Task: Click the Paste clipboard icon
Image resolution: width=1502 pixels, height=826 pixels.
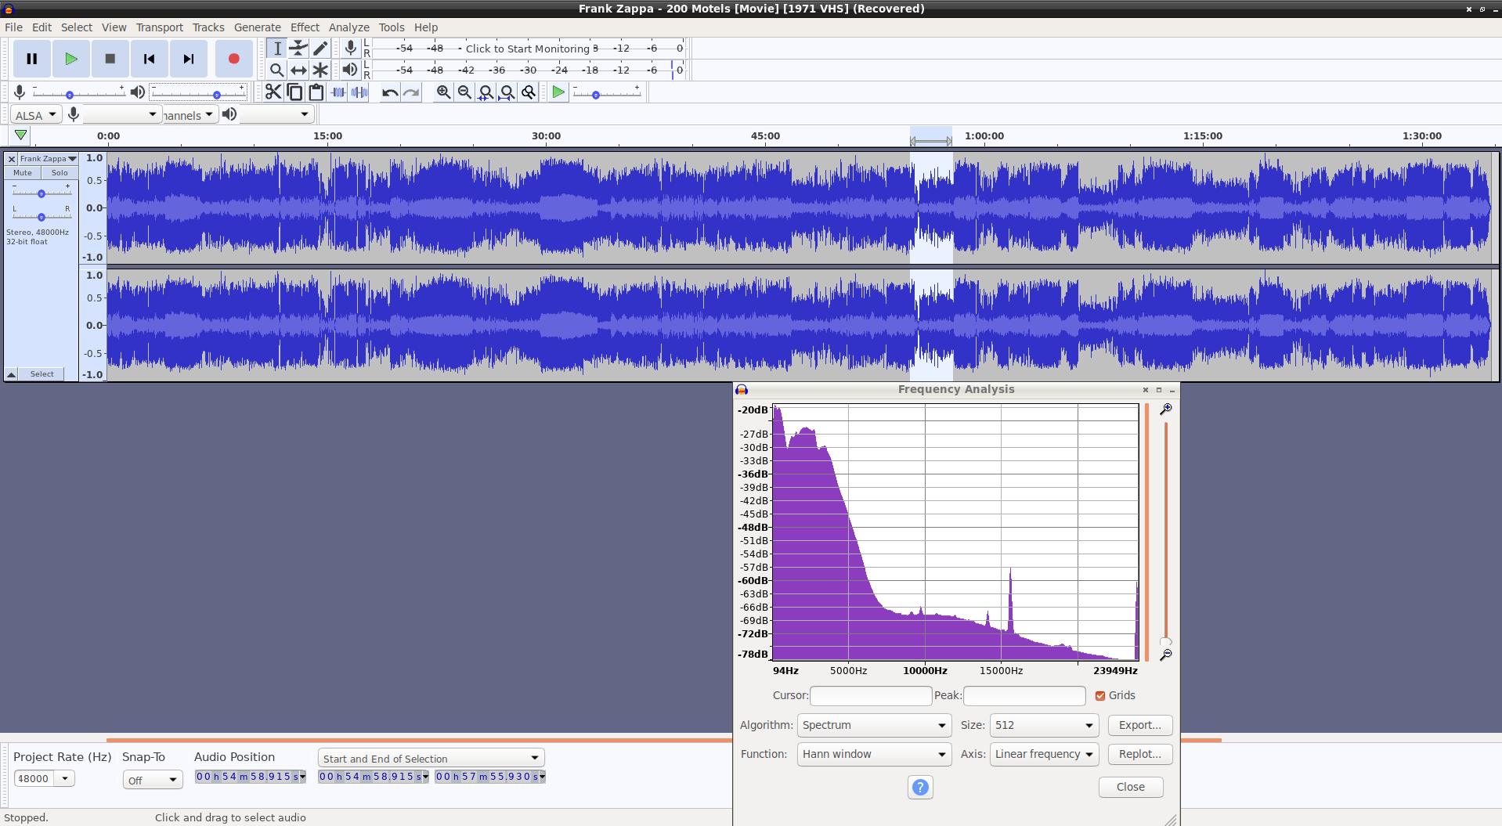Action: [316, 92]
